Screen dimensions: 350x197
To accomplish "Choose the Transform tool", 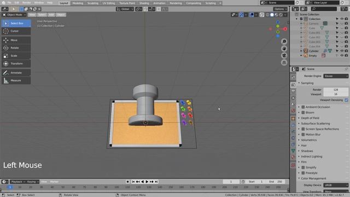I will (x=16, y=63).
